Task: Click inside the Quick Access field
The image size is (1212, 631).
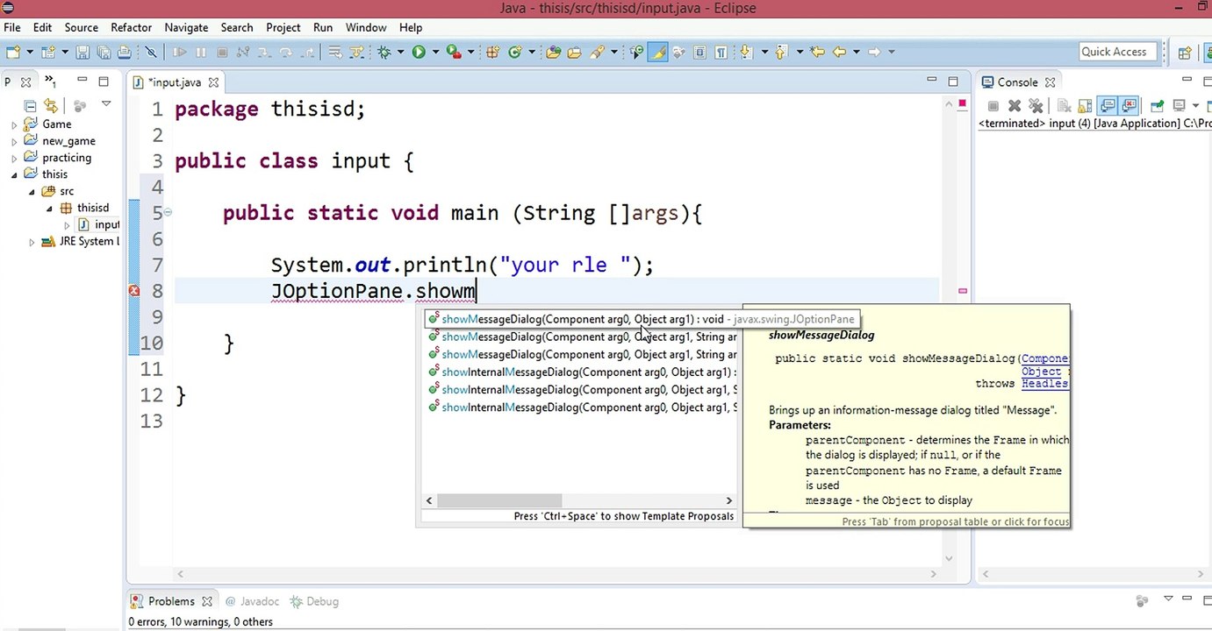Action: pos(1118,52)
